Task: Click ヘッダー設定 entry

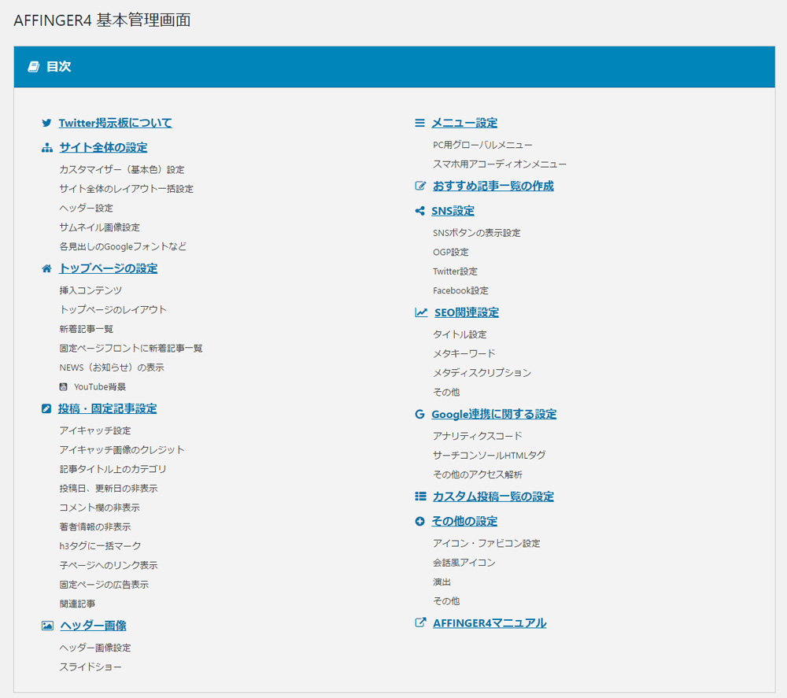Action: pyautogui.click(x=86, y=208)
